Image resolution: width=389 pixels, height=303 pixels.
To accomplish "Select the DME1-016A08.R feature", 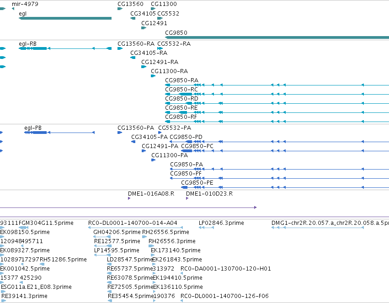I will (129, 198).
